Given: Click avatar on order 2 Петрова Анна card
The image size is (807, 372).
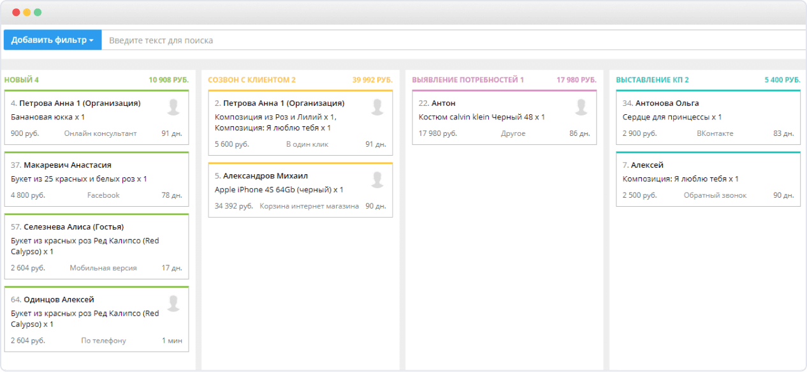Looking at the screenshot, I should (x=377, y=107).
